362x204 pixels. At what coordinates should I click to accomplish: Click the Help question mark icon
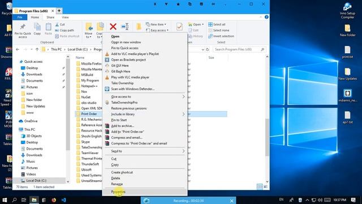[x=266, y=17]
